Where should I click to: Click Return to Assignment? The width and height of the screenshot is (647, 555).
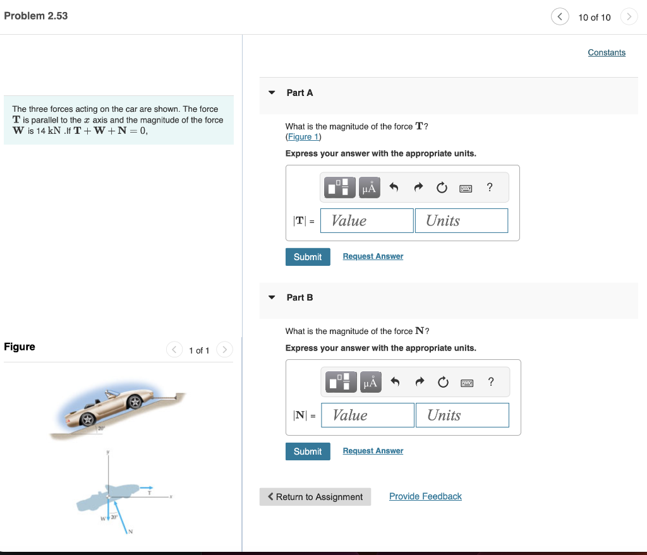pyautogui.click(x=315, y=497)
